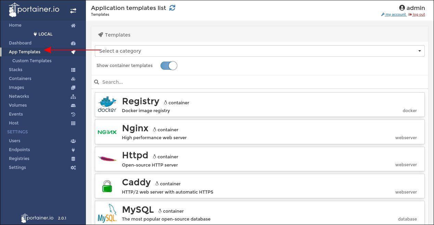Select the Nginx container template
Viewport: 434px width, 225px height.
tap(259, 132)
